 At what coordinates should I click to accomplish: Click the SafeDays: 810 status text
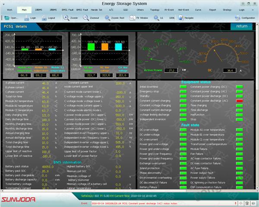point(90,196)
